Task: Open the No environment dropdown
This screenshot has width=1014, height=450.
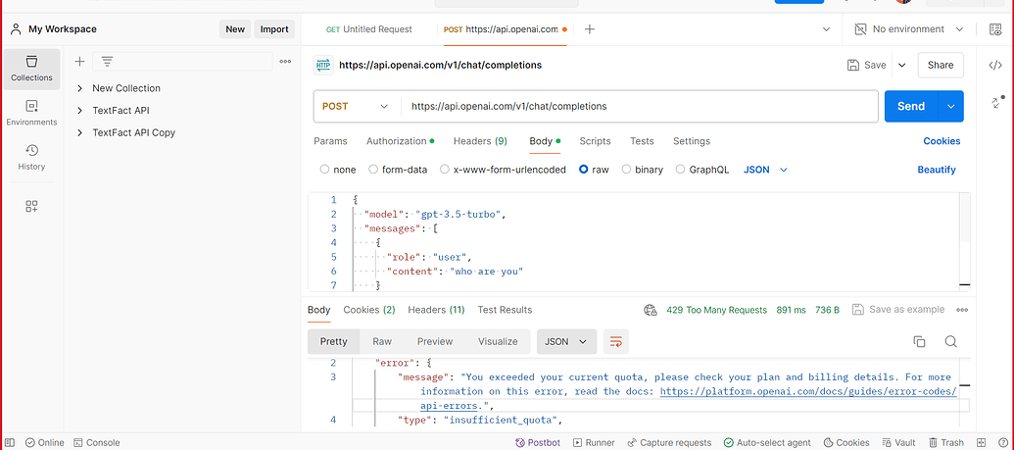Action: pyautogui.click(x=908, y=29)
